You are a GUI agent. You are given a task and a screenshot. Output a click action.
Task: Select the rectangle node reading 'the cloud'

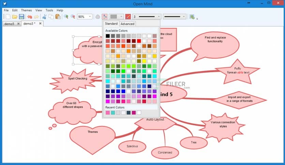(168, 40)
